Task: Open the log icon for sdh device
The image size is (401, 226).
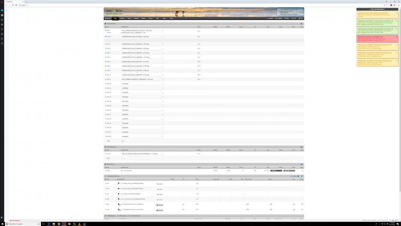Action: 294,210
